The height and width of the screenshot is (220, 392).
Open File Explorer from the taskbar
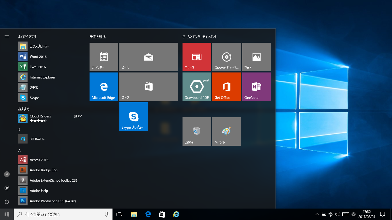(x=134, y=214)
